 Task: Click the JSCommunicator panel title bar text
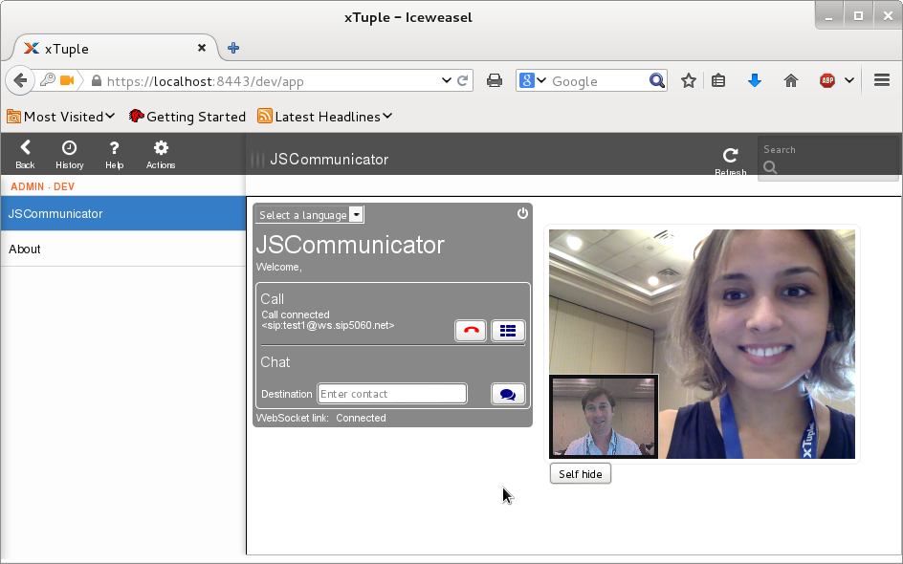329,160
